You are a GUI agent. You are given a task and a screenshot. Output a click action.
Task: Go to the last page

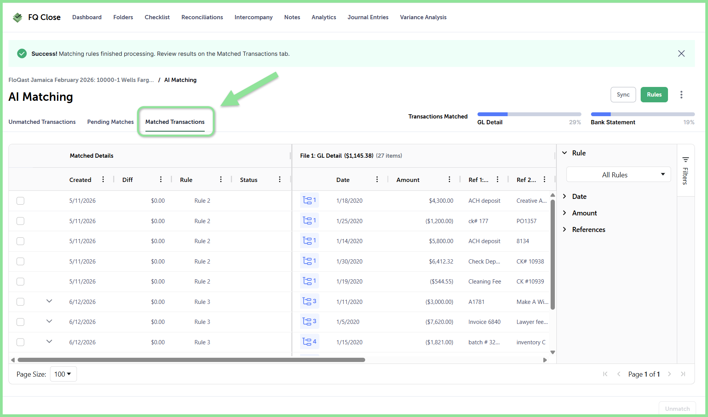(683, 374)
